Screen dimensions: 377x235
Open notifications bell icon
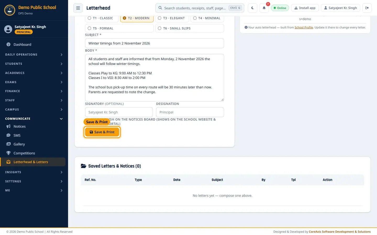coord(264,8)
